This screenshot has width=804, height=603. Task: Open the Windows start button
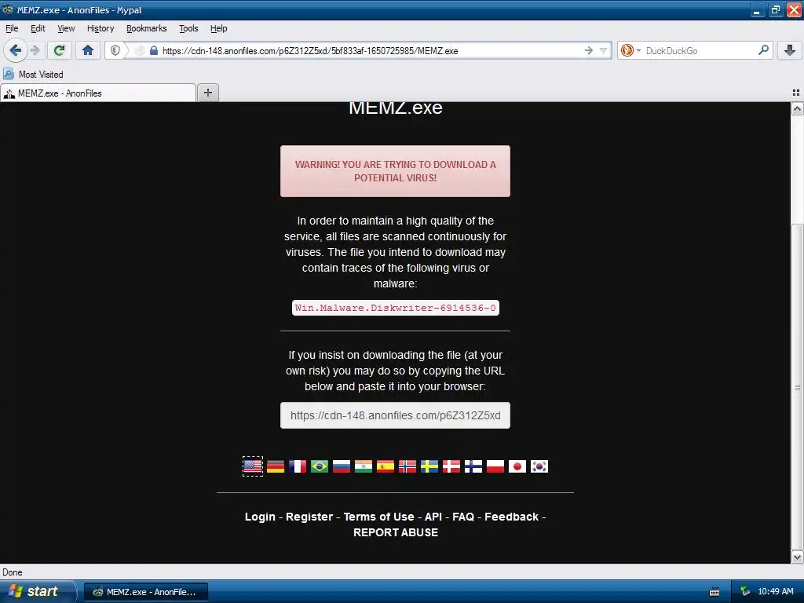coord(37,591)
